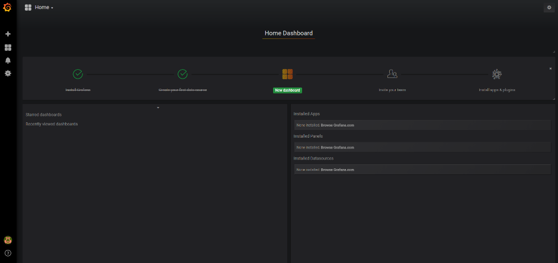Expand the dashboard list panel caret
558x263 pixels.
158,108
